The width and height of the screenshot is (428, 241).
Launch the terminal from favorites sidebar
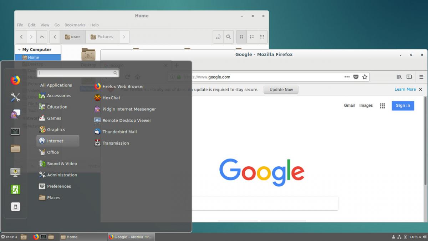pyautogui.click(x=15, y=131)
